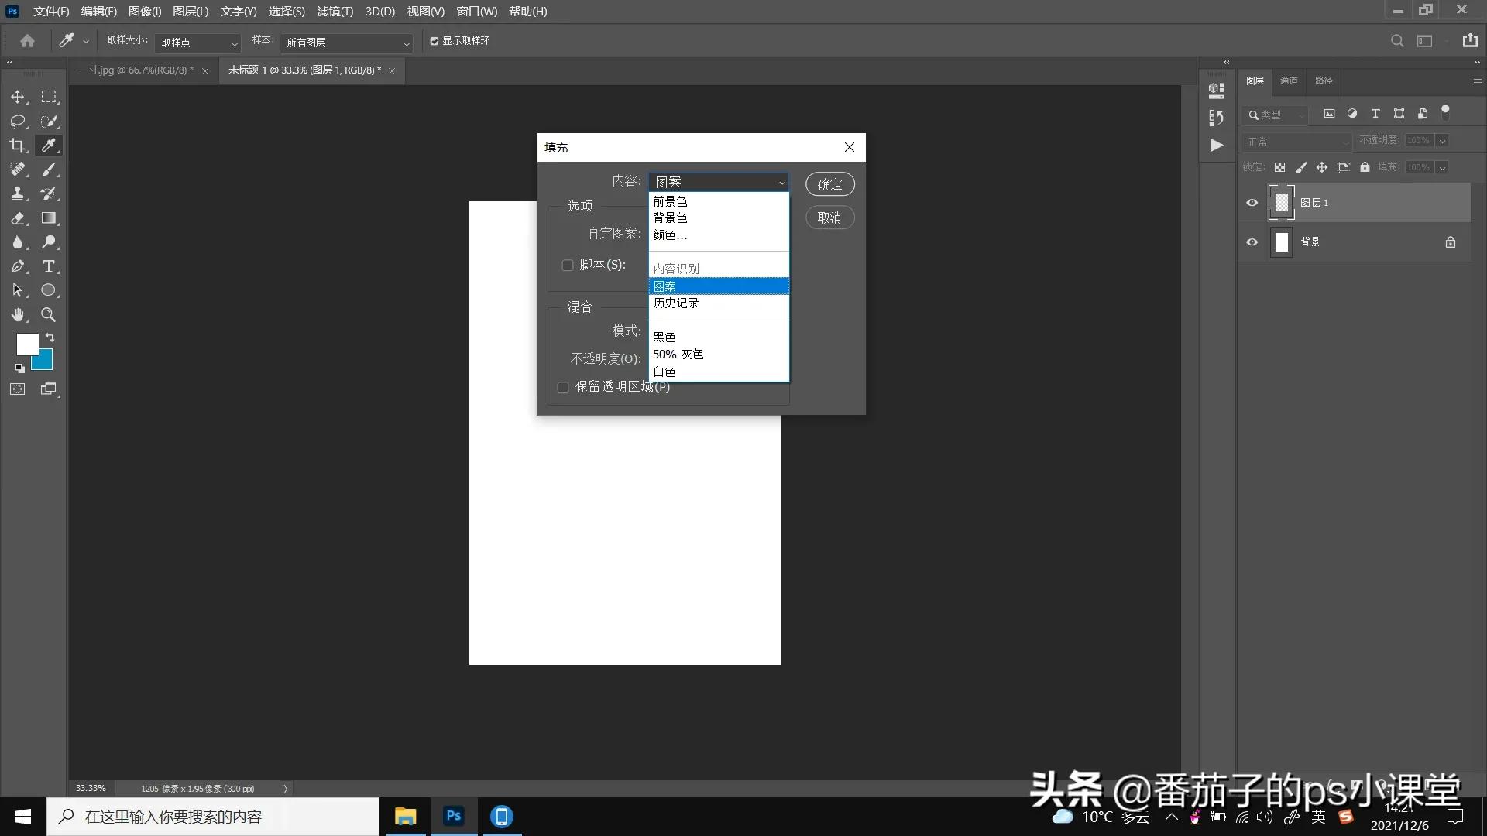Image resolution: width=1487 pixels, height=836 pixels.
Task: Select the Eraser tool
Action: 18,218
